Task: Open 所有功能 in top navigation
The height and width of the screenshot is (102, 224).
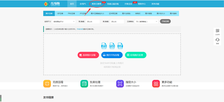Action: 155,4
